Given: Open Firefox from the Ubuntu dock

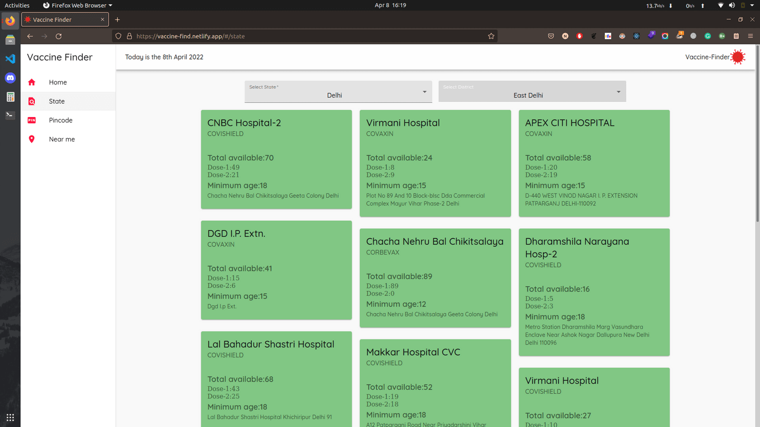Looking at the screenshot, I should pyautogui.click(x=10, y=21).
